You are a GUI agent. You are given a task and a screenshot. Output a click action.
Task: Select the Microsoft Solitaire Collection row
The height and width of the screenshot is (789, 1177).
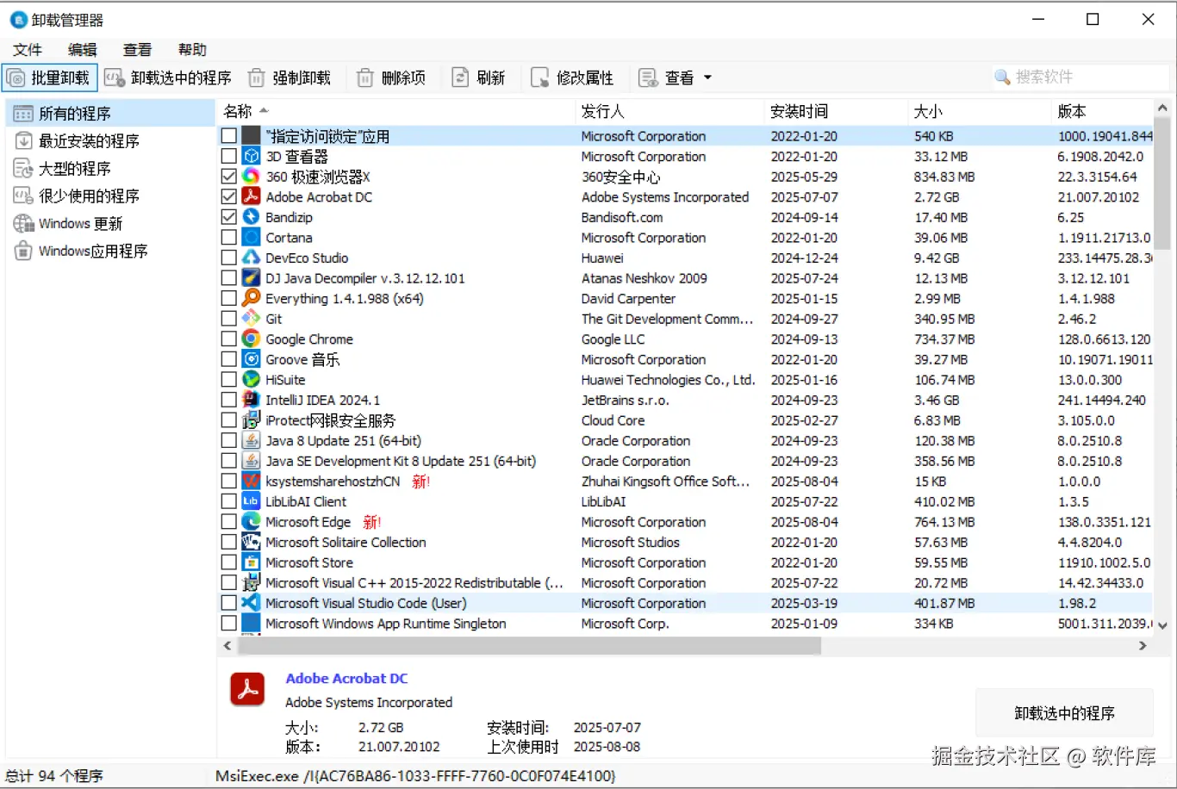tap(685, 542)
